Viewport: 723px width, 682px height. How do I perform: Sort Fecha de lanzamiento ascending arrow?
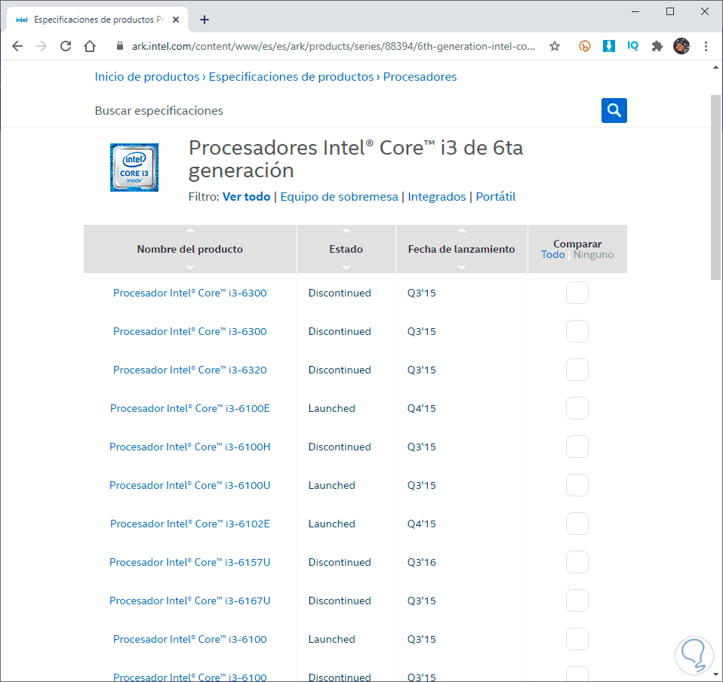462,232
